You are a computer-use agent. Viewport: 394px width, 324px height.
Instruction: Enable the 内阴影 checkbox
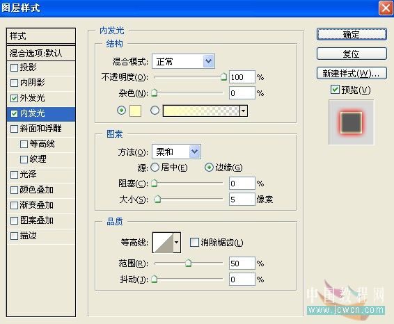pyautogui.click(x=14, y=83)
